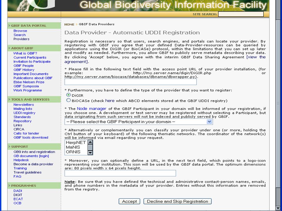This screenshot has width=282, height=211.
Task: Open Training link
Action: pyautogui.click(x=20, y=169)
